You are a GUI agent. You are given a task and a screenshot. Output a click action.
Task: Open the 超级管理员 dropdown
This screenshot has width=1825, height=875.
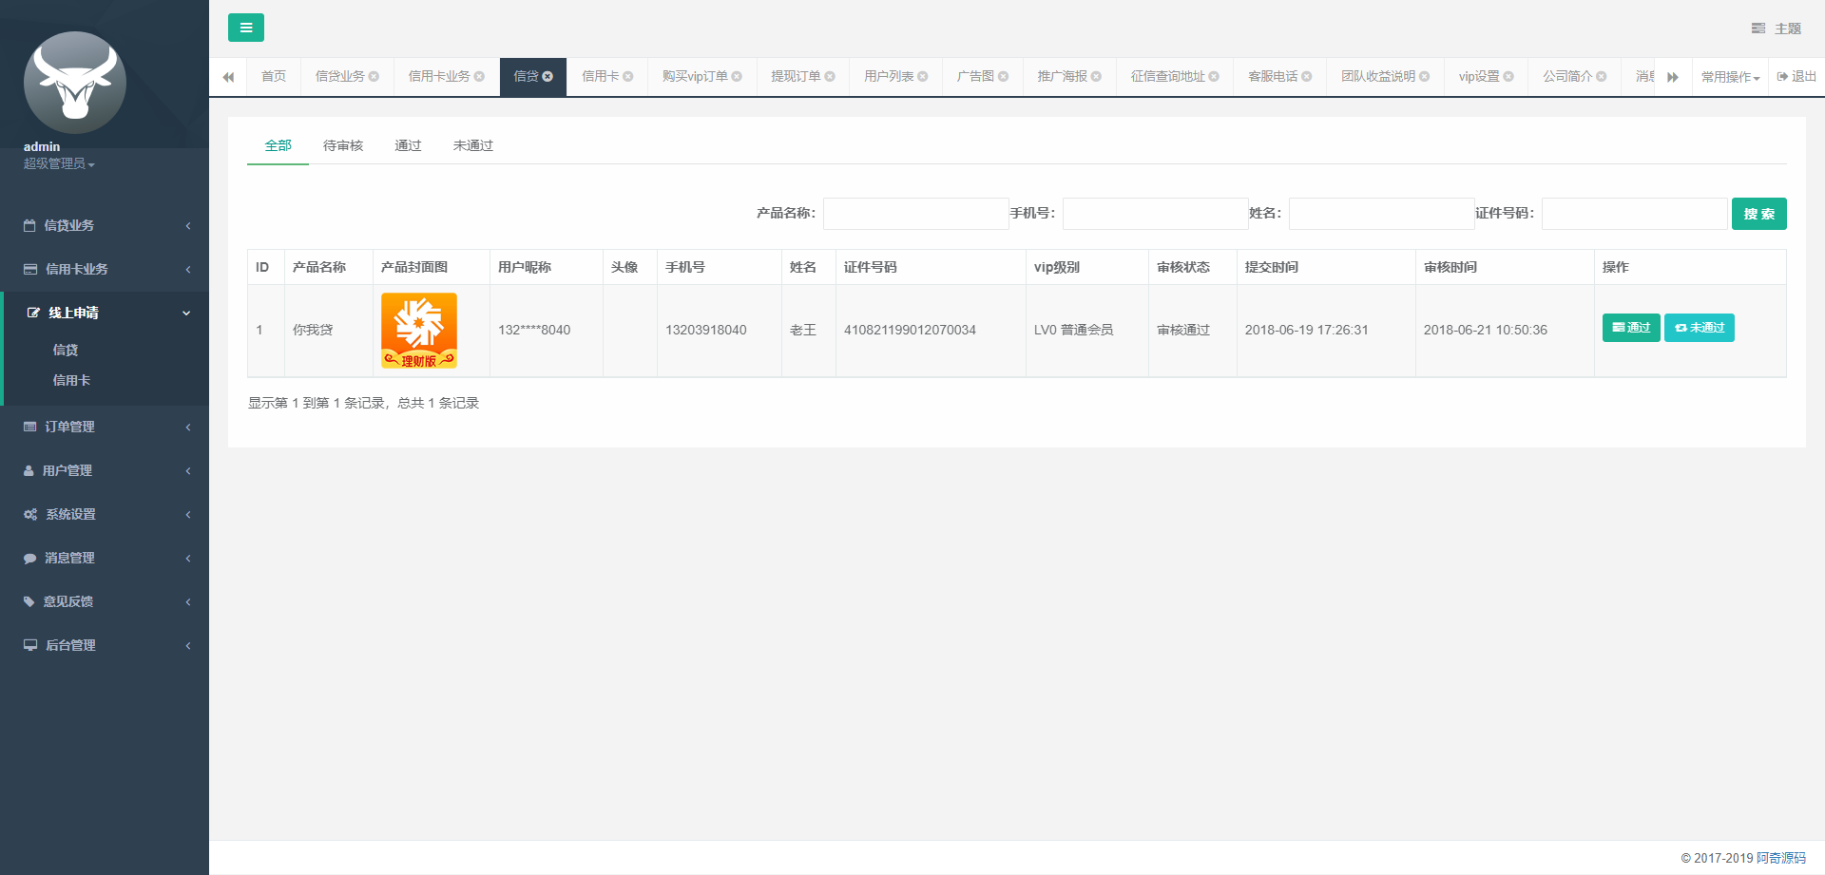pos(59,163)
